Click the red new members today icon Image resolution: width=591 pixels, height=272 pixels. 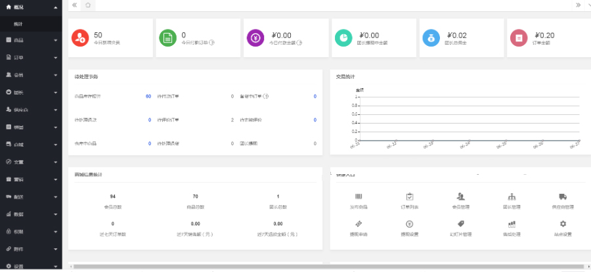pos(80,38)
